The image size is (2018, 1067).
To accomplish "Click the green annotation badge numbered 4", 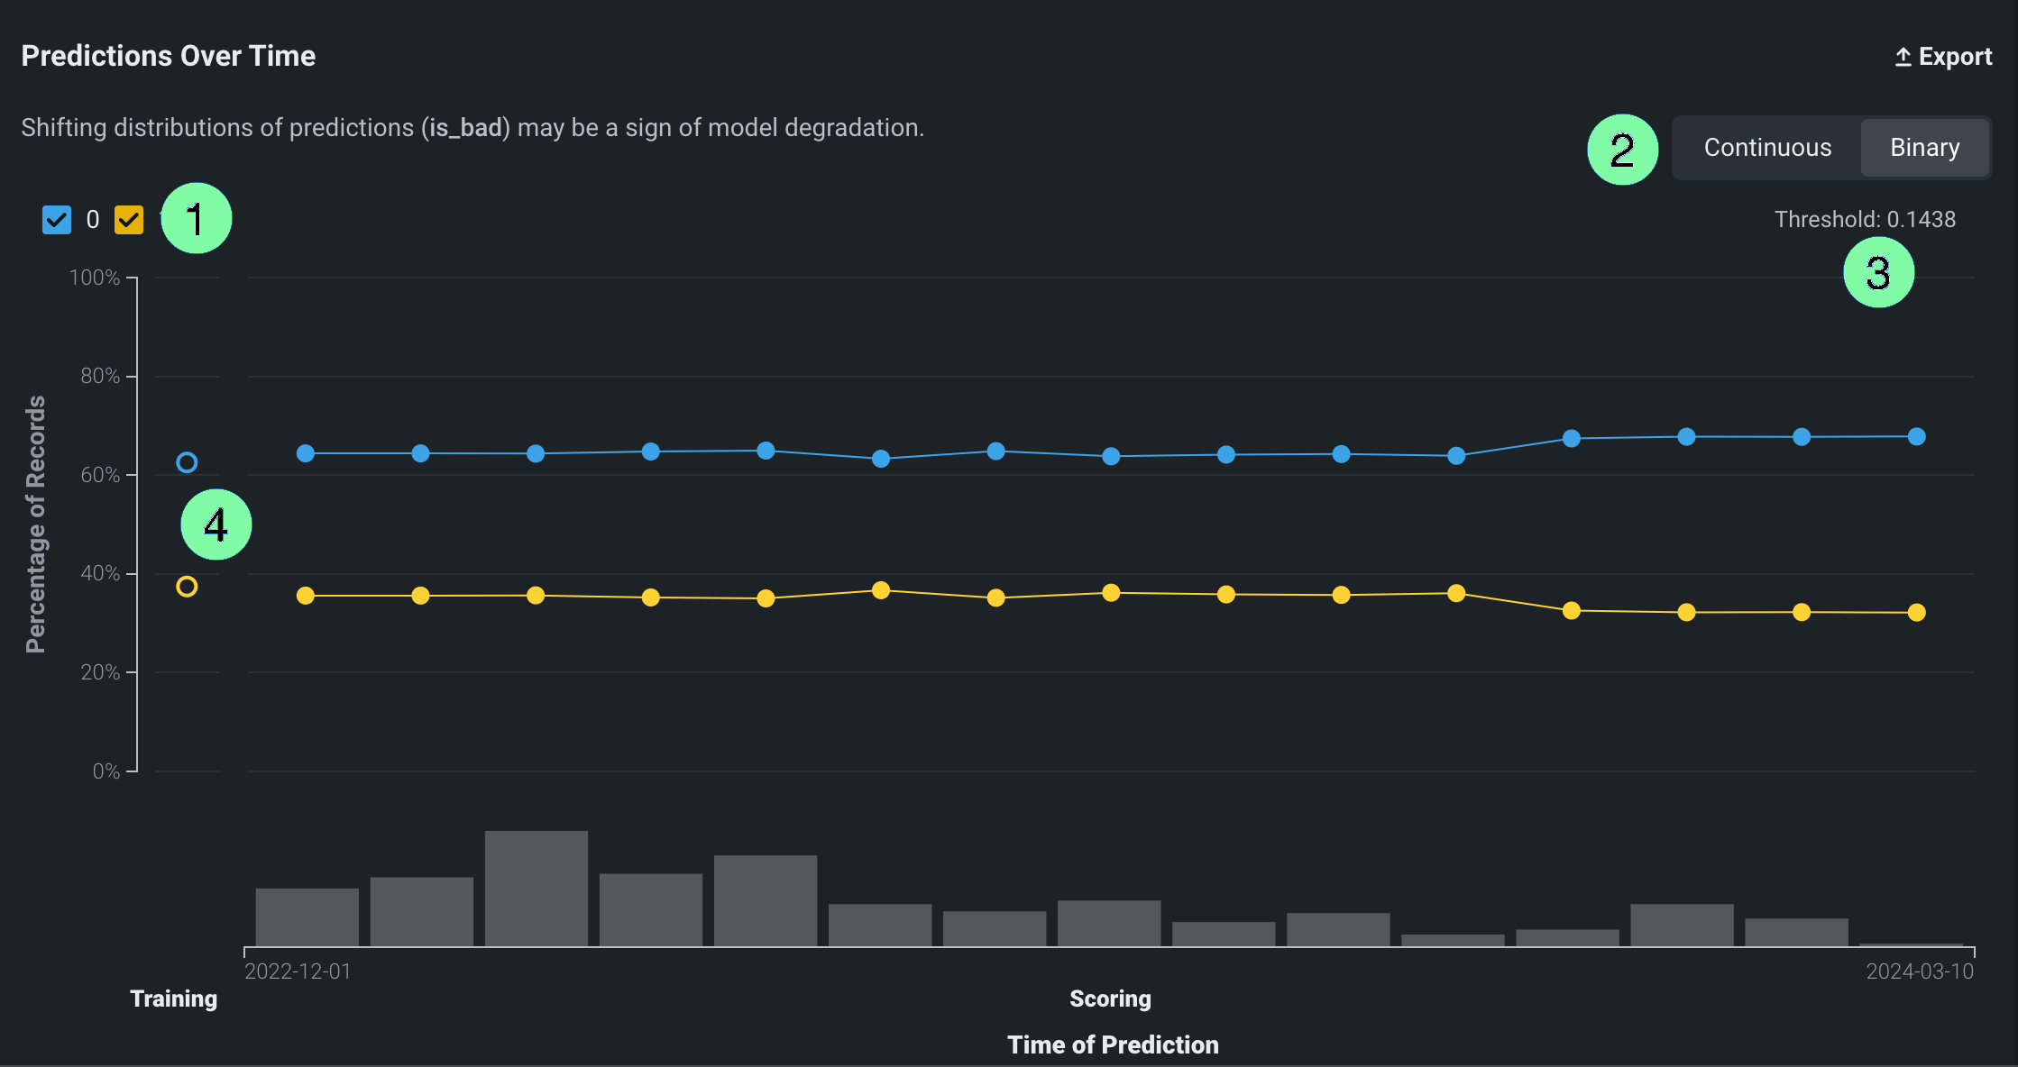I will coord(216,524).
